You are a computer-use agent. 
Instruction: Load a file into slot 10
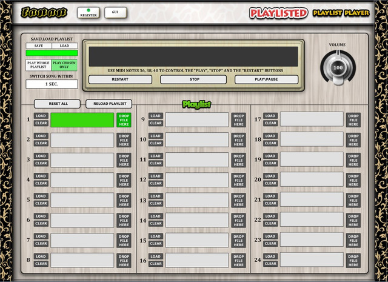(x=156, y=136)
